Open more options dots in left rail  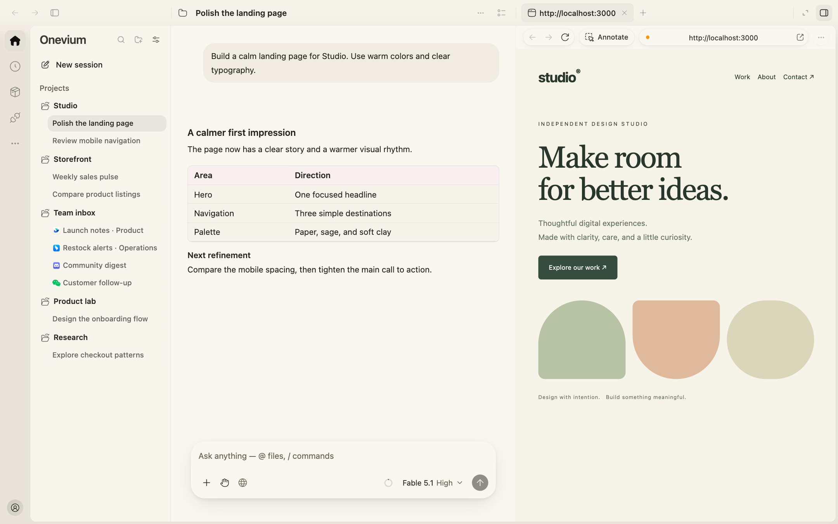coord(15,143)
